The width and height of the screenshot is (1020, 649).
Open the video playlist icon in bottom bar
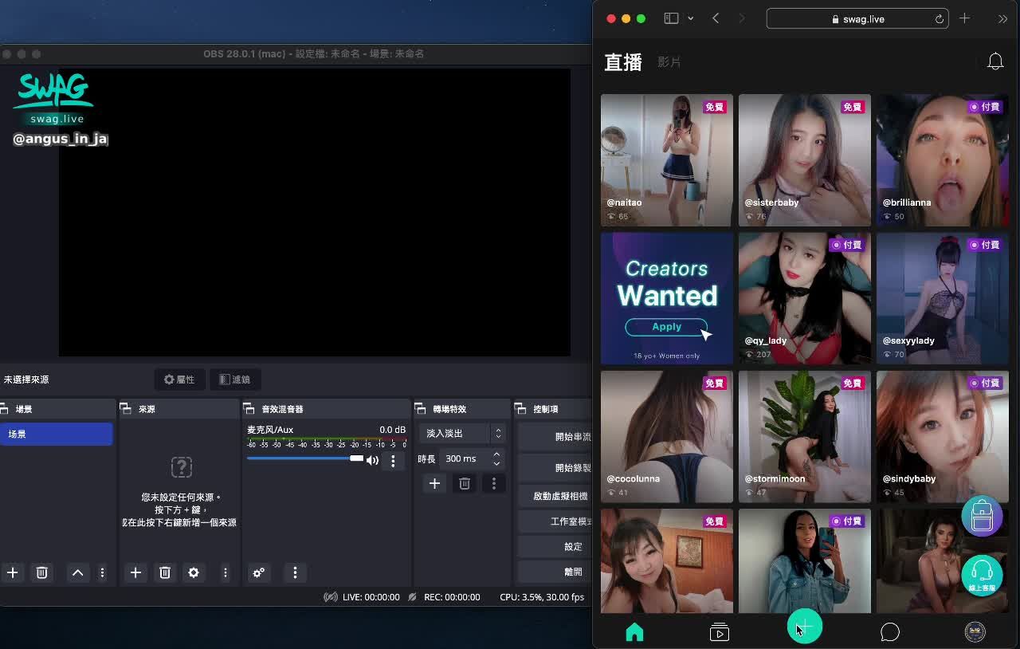(720, 632)
